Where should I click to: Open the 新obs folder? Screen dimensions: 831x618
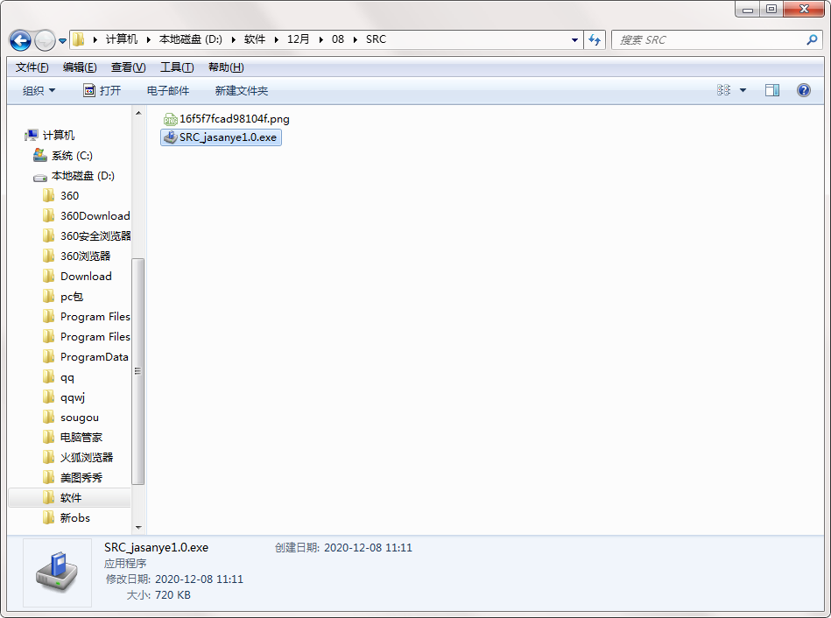[x=67, y=518]
